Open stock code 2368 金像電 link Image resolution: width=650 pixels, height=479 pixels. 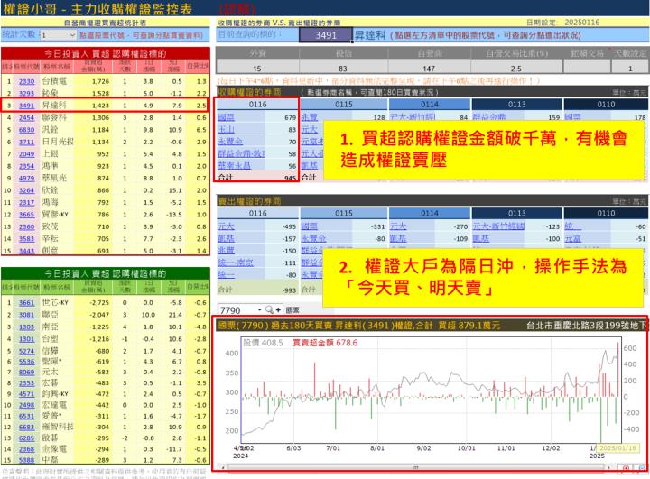(26, 448)
